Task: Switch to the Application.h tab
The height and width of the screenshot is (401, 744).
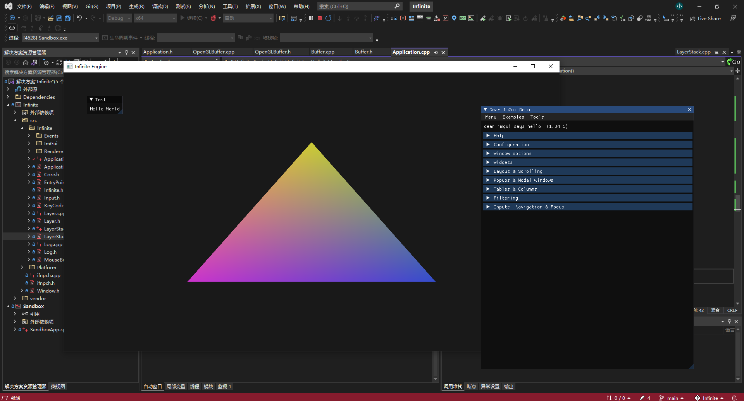Action: pyautogui.click(x=158, y=52)
